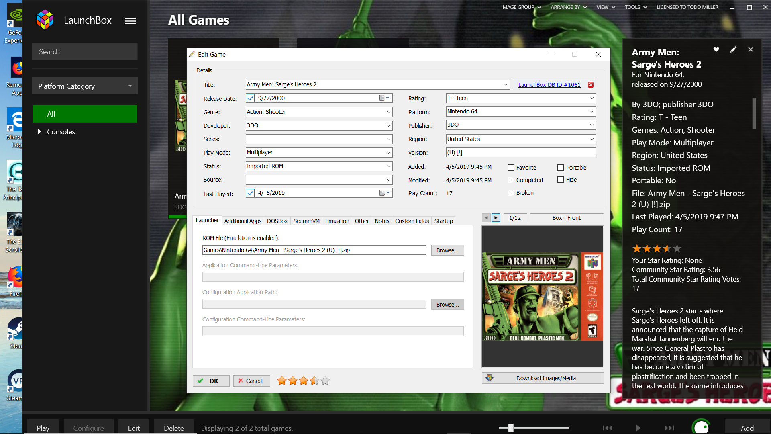This screenshot has width=771, height=434.
Task: Browse for the ROM file
Action: click(447, 250)
